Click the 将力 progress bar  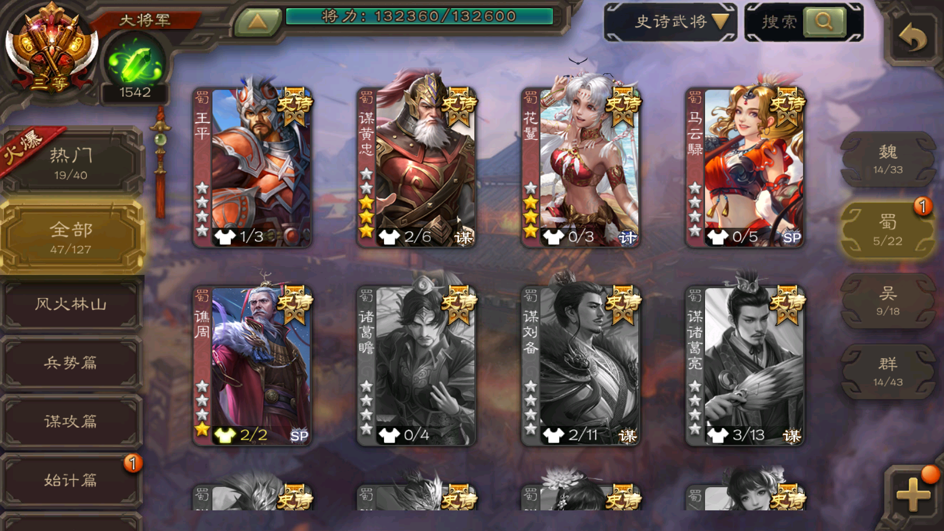pos(419,16)
